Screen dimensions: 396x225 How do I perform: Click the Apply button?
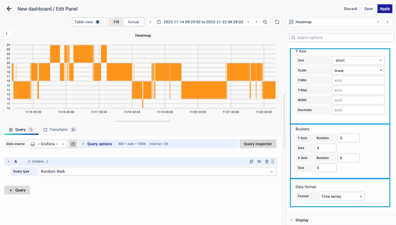(x=384, y=9)
